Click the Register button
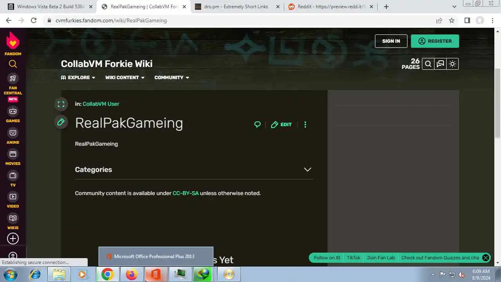 (435, 41)
